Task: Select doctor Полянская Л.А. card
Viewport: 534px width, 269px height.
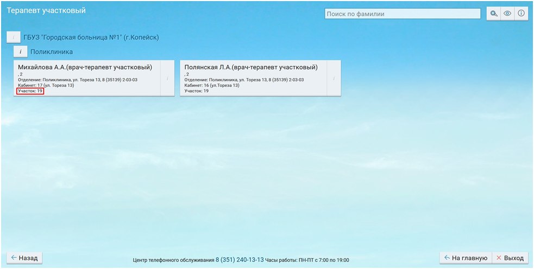Action: click(253, 78)
